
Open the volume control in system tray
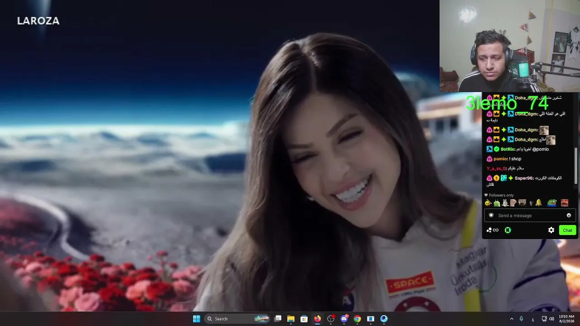tap(551, 319)
